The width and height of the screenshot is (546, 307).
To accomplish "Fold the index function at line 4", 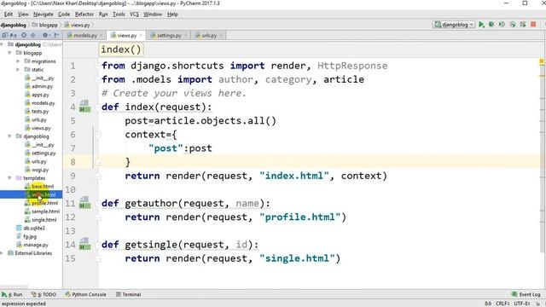I will [x=98, y=107].
